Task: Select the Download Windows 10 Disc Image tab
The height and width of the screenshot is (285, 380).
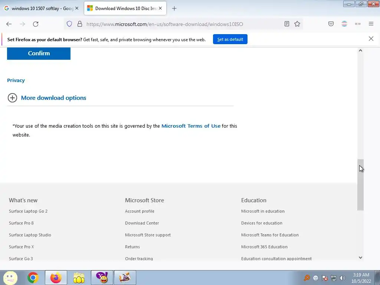Action: pyautogui.click(x=125, y=8)
